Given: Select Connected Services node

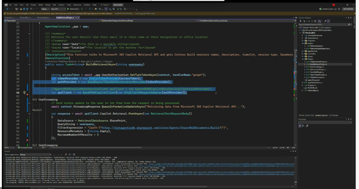Looking at the screenshot, I should [315, 35].
